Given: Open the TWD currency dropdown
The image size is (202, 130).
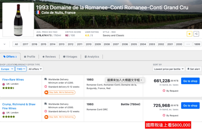Looking at the screenshot, I should pyautogui.click(x=21, y=69).
